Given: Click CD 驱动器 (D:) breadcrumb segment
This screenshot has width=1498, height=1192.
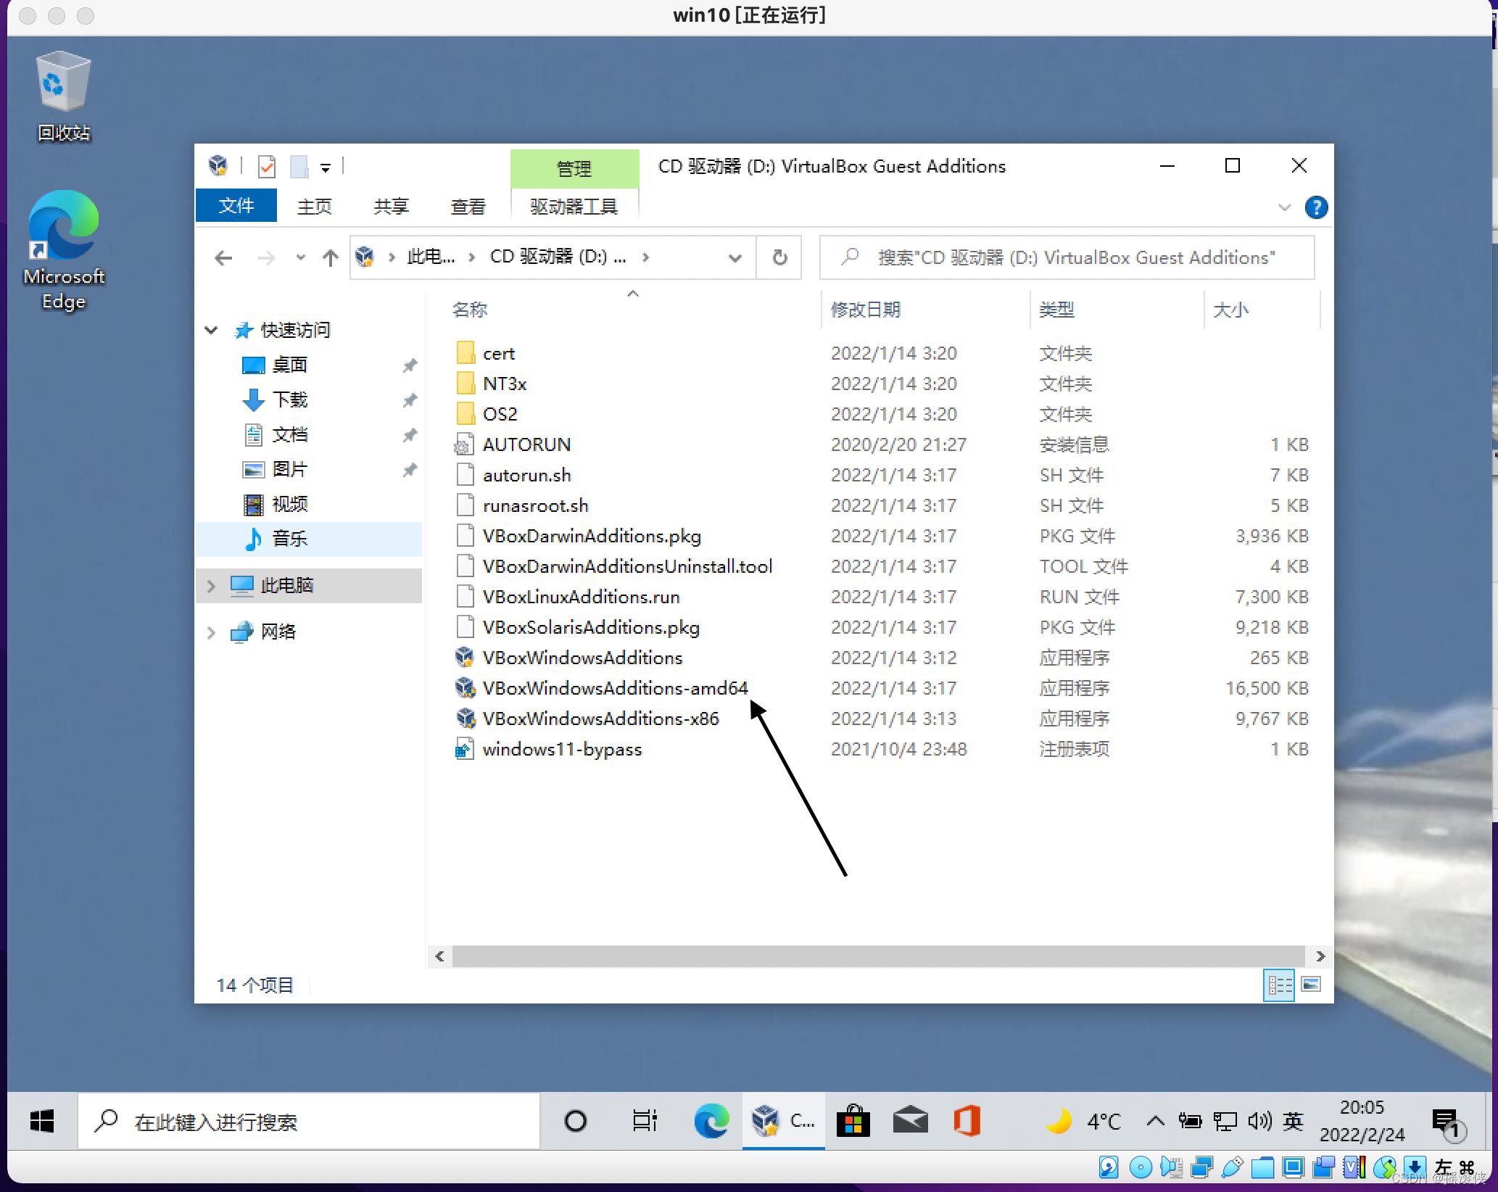Looking at the screenshot, I should coord(558,257).
